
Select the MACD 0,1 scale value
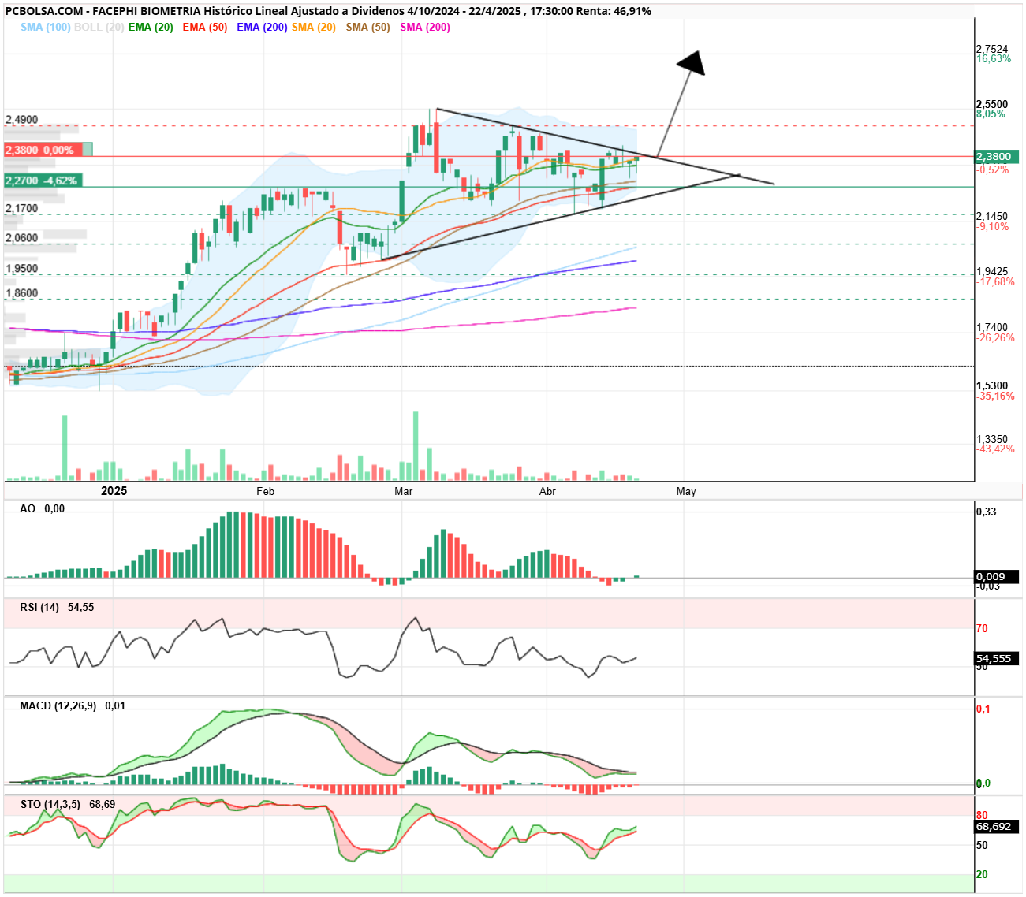coord(983,709)
